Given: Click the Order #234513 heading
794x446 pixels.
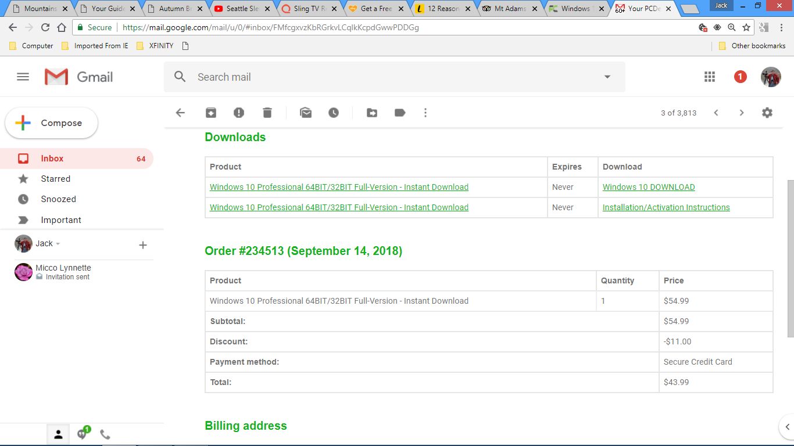Looking at the screenshot, I should pos(303,251).
